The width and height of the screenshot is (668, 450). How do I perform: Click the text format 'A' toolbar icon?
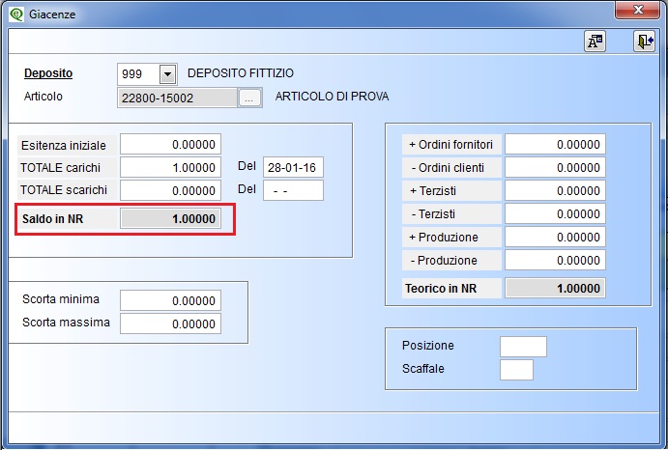pyautogui.click(x=595, y=41)
